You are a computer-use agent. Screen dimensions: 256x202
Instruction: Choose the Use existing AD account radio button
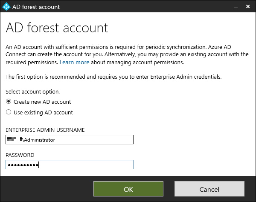click(x=9, y=112)
